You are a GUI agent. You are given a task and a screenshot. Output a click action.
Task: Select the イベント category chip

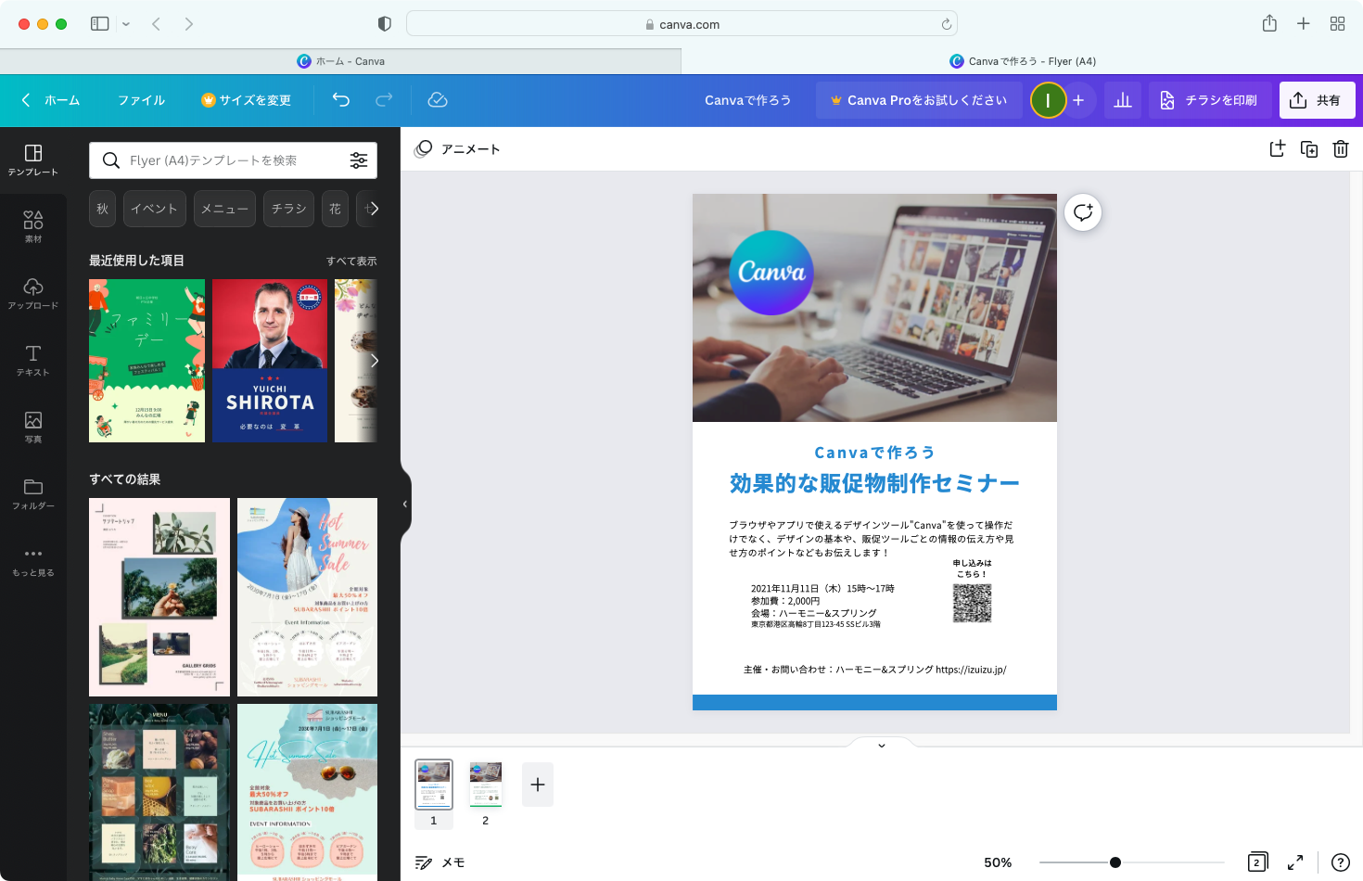click(154, 209)
